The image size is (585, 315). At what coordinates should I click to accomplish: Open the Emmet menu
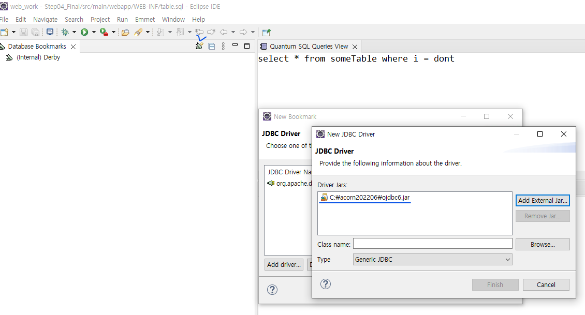(x=145, y=19)
